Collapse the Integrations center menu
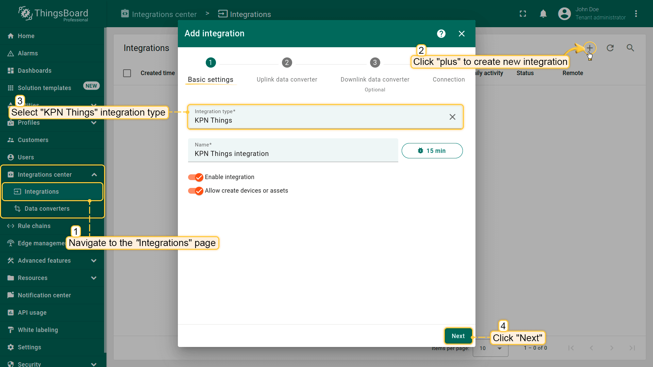This screenshot has height=367, width=653. tap(94, 175)
